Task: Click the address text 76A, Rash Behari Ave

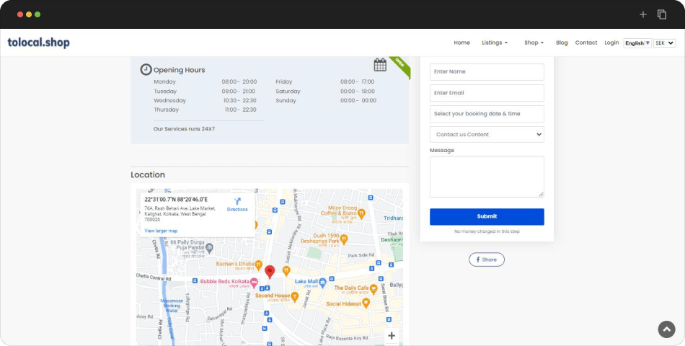Action: click(180, 214)
